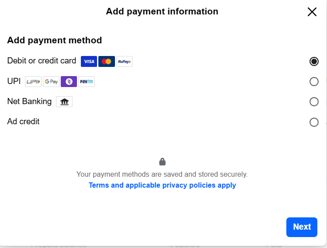This screenshot has width=327, height=248.
Task: Click the Google Pay logo
Action: tap(51, 82)
